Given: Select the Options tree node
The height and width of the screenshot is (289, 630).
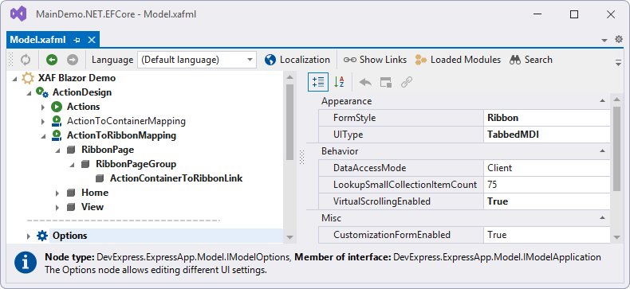Looking at the screenshot, I should (x=70, y=236).
